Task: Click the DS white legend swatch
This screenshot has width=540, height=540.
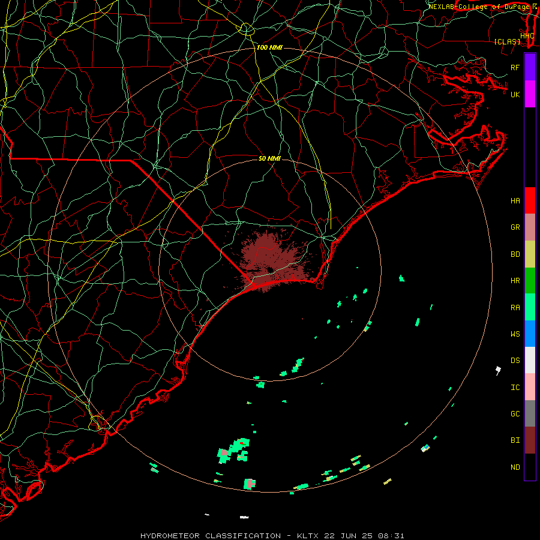Action: (x=530, y=360)
